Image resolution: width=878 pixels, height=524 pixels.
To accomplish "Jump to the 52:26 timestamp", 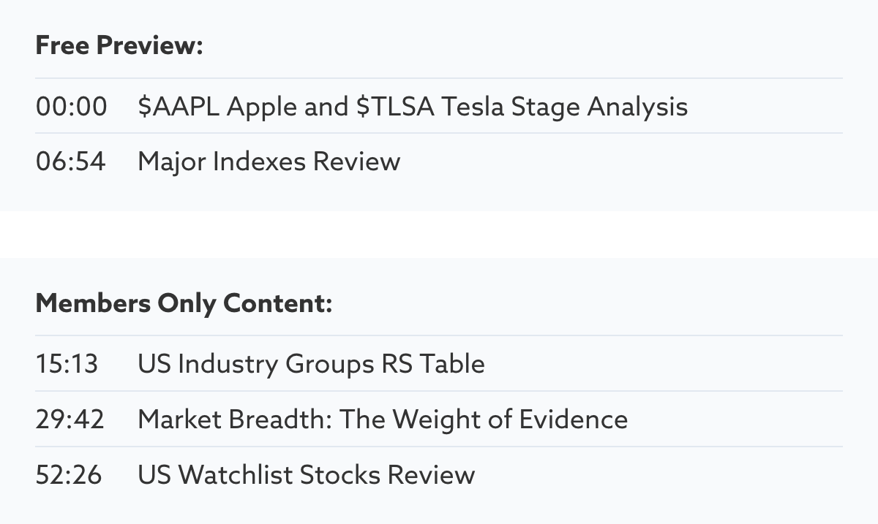I will coord(69,475).
